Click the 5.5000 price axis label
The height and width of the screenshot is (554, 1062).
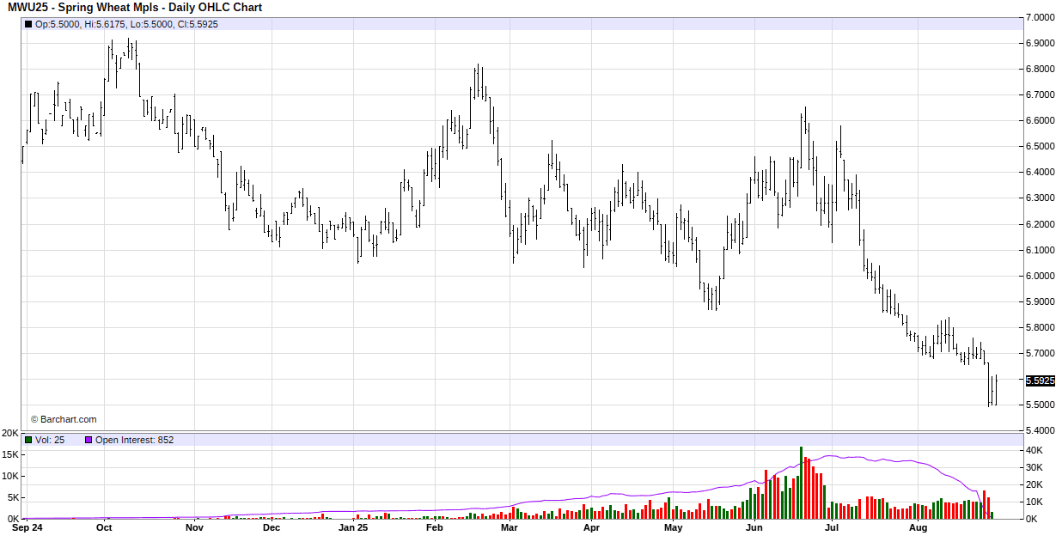[x=1041, y=405]
